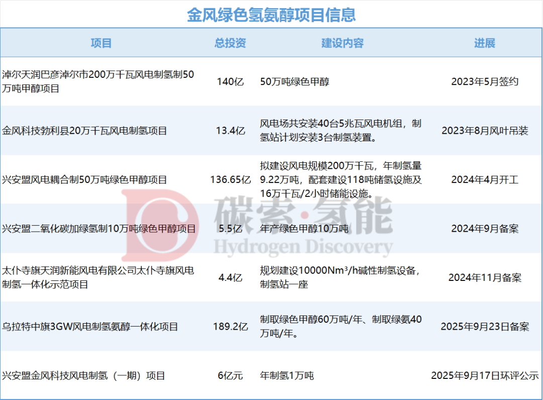Click the 2023年5月签约 progress cell
This screenshot has height=400, width=543.
click(484, 82)
